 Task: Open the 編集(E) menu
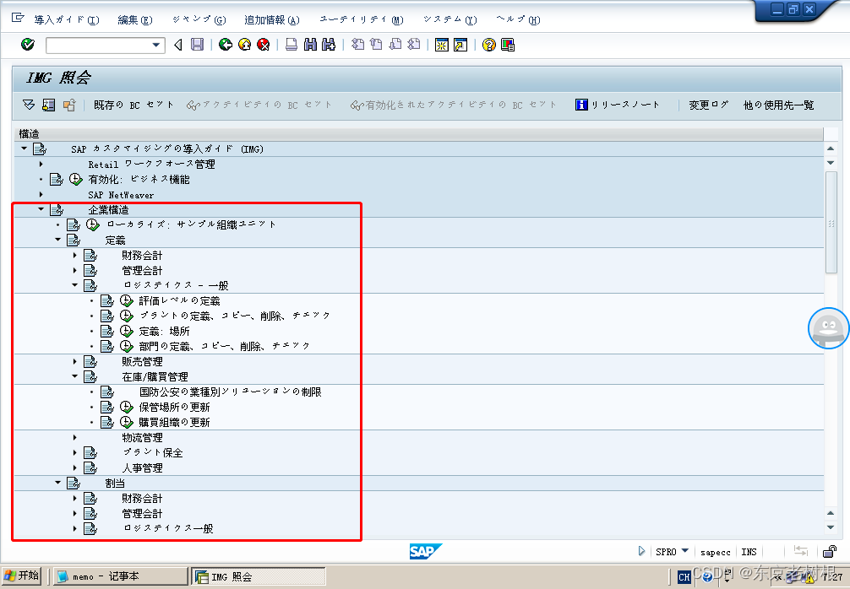[x=135, y=20]
